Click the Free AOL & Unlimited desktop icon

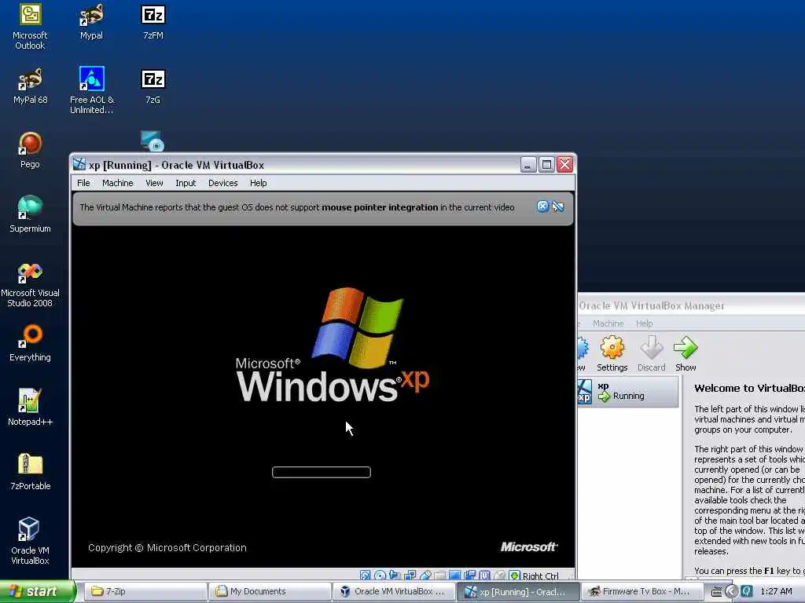point(91,90)
